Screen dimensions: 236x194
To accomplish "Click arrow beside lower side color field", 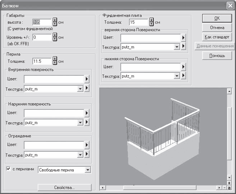I will 183,67.
